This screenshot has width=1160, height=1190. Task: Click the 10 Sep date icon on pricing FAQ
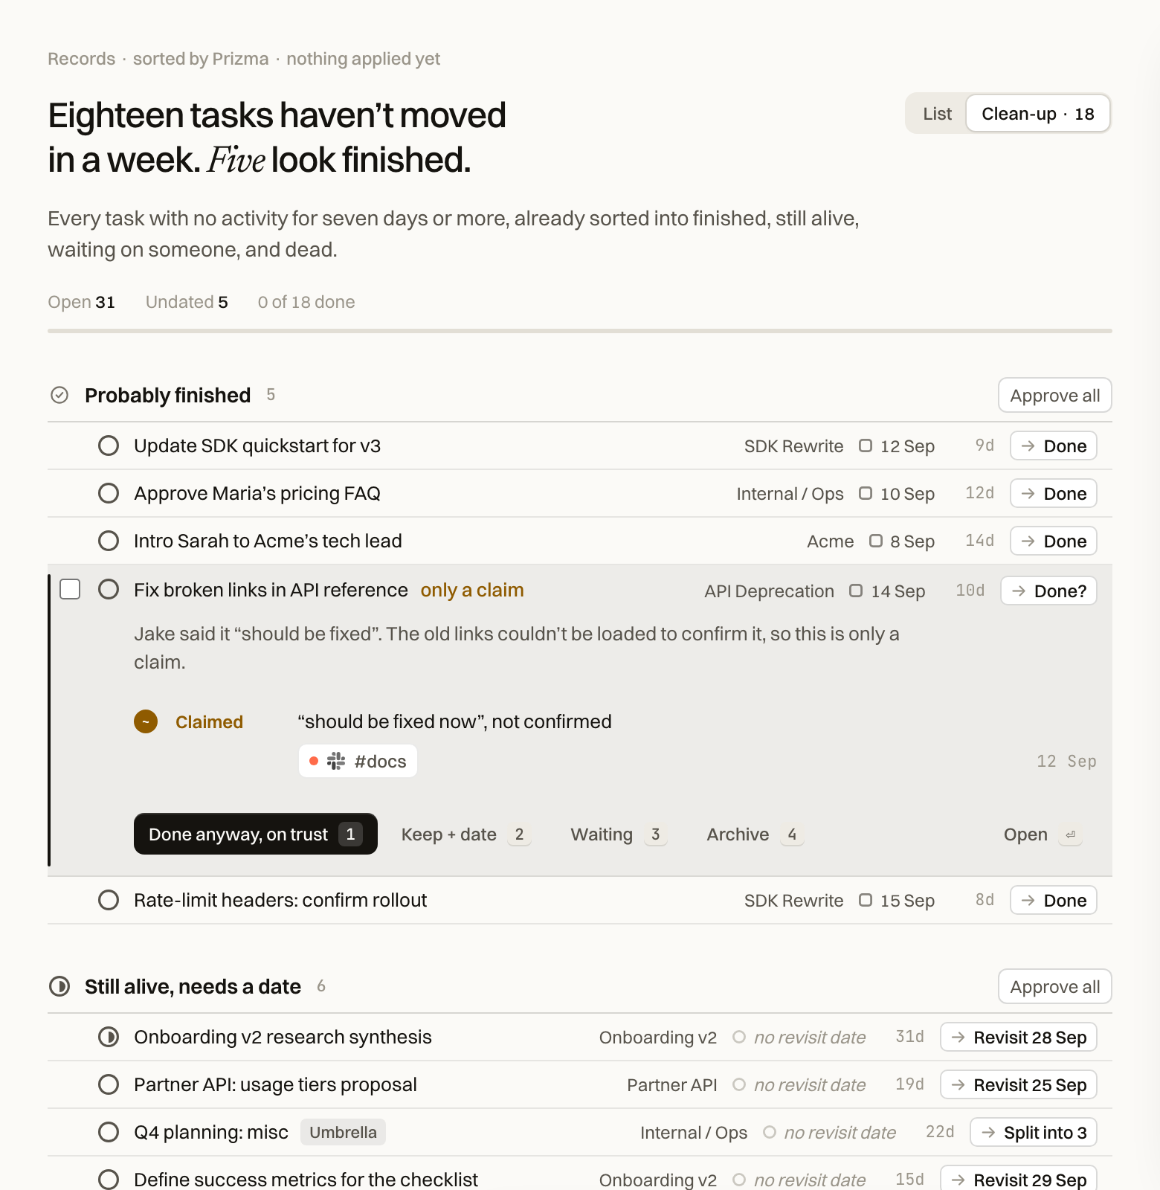[866, 493]
